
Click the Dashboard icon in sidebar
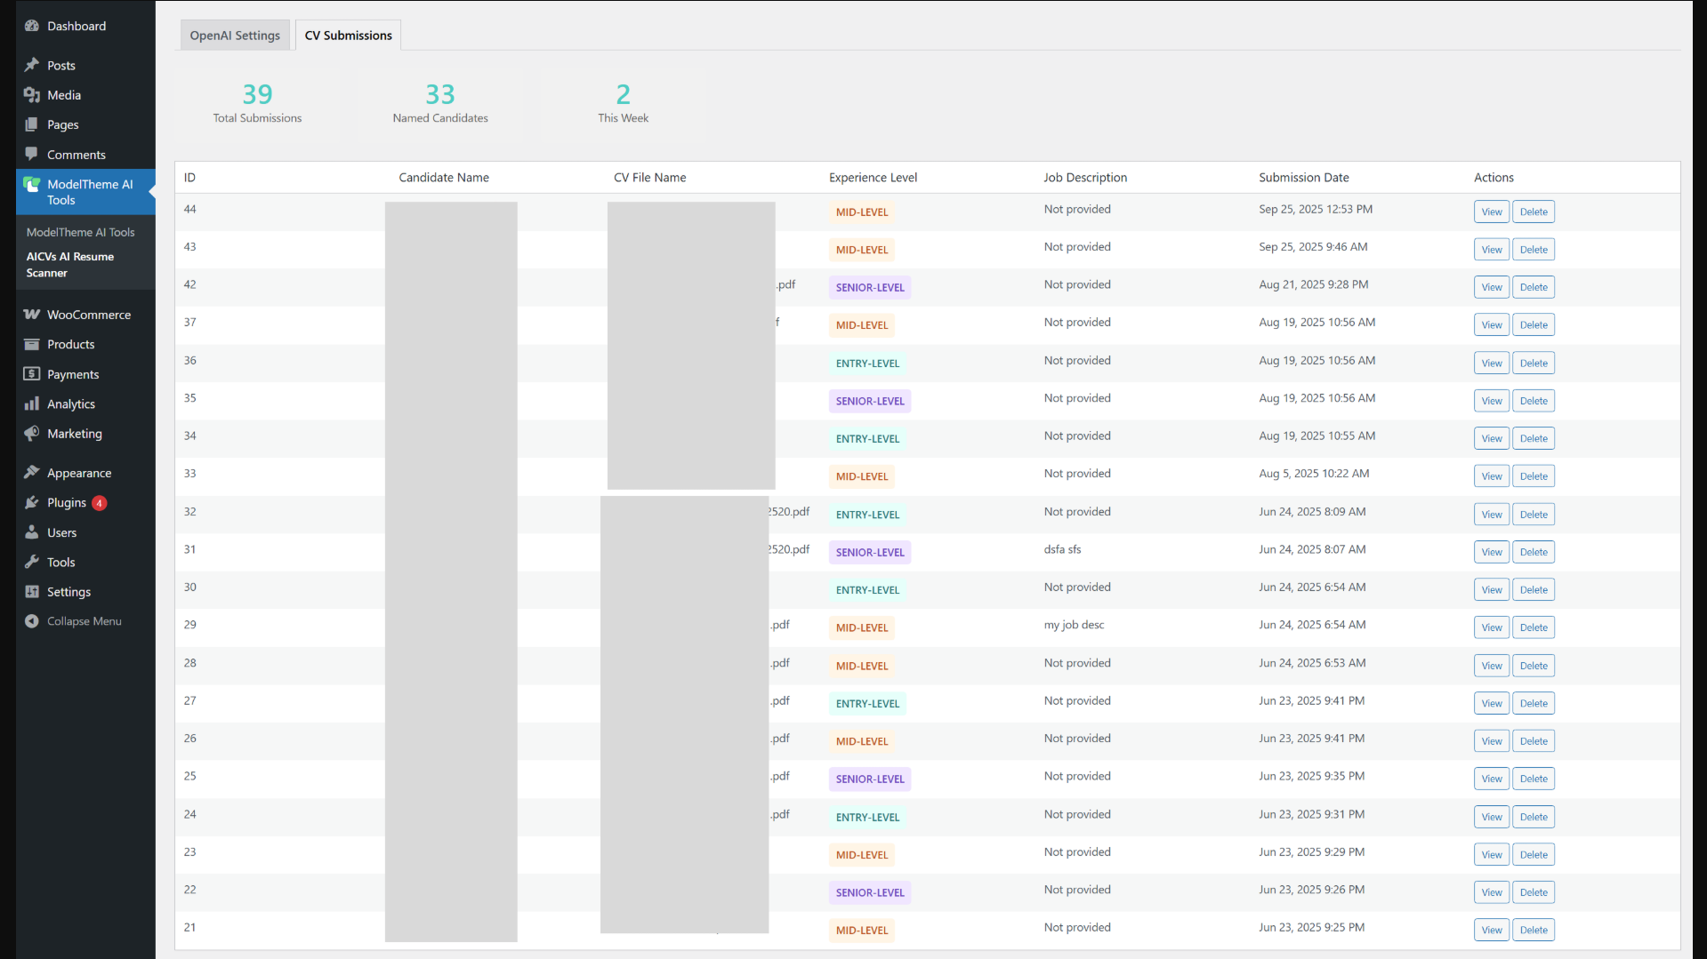point(32,26)
